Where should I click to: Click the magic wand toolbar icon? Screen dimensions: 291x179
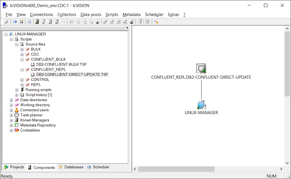pyautogui.click(x=6, y=22)
